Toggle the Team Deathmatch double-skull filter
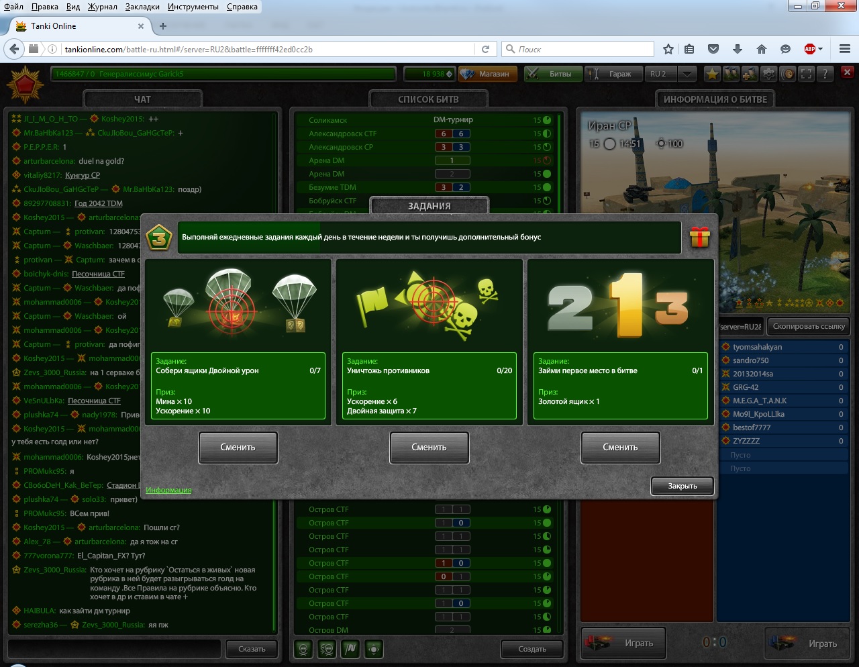The height and width of the screenshot is (667, 859). [327, 649]
